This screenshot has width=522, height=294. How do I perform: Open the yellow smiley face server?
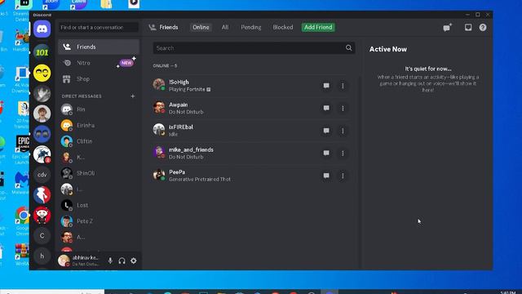(42, 73)
